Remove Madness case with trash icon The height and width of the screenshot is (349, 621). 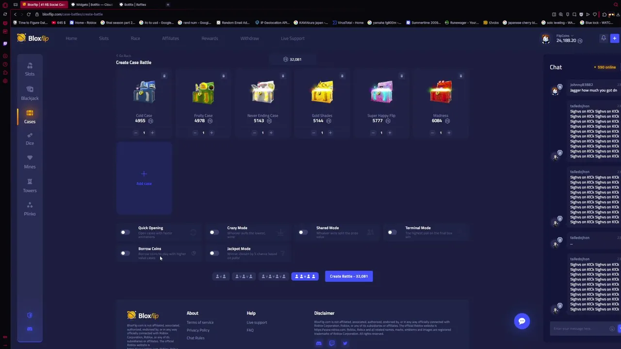[461, 76]
